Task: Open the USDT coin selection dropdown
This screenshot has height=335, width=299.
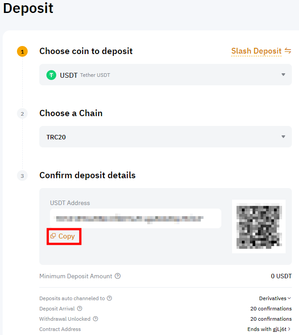Action: click(x=166, y=75)
